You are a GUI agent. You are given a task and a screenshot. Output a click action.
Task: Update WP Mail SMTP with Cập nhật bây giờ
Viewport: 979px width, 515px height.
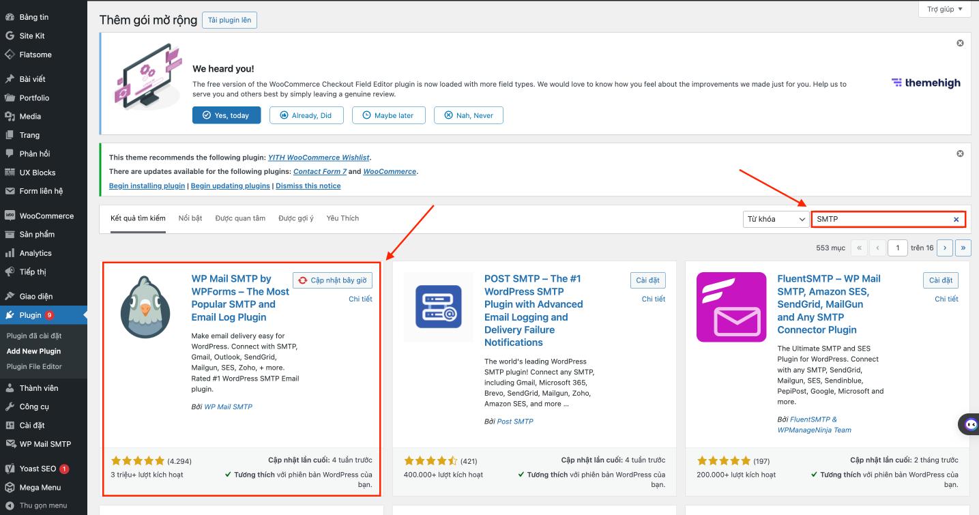coord(333,280)
